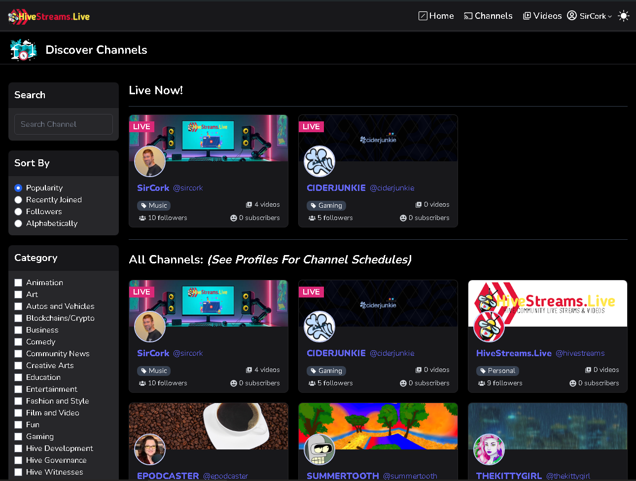Viewport: 636px width, 481px height.
Task: Click the Discover Channels header icon
Action: click(23, 50)
